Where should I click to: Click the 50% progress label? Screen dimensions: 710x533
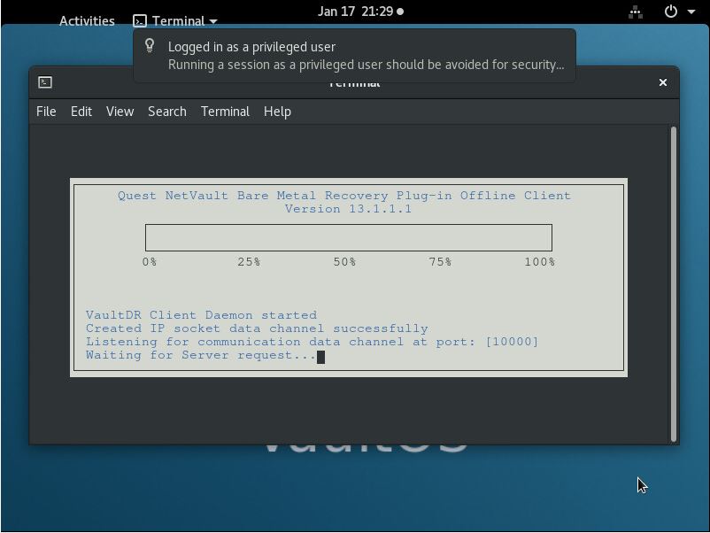(344, 262)
